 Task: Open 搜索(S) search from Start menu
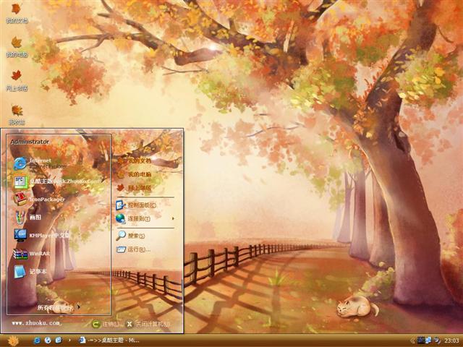point(130,236)
